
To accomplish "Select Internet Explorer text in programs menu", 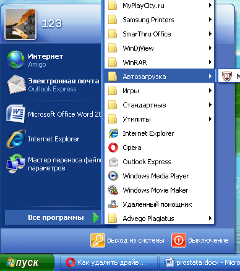I will 148,133.
